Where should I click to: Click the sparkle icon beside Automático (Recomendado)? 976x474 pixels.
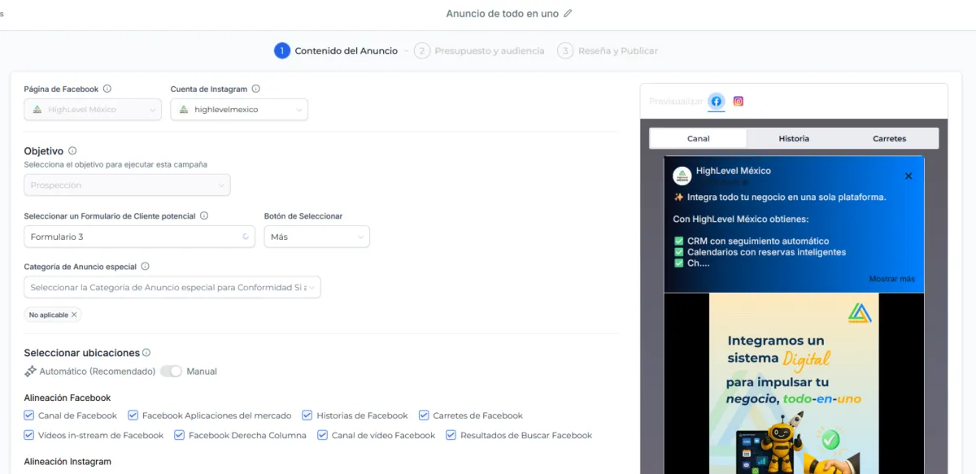point(30,372)
